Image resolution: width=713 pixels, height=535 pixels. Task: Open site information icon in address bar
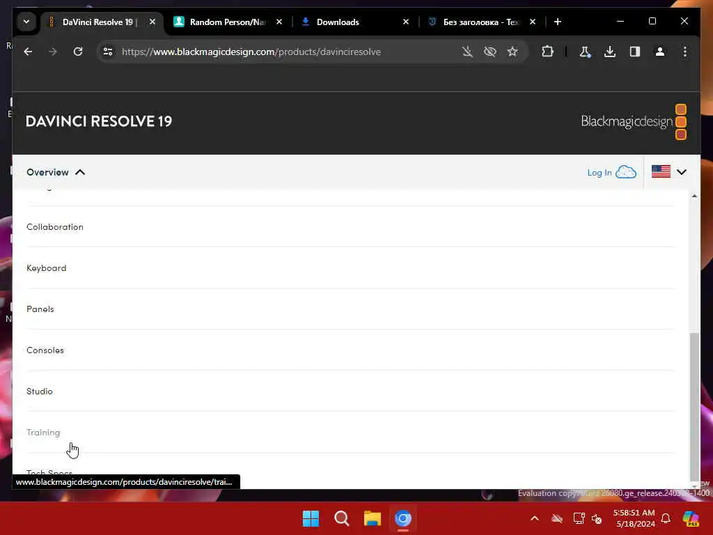pyautogui.click(x=108, y=52)
